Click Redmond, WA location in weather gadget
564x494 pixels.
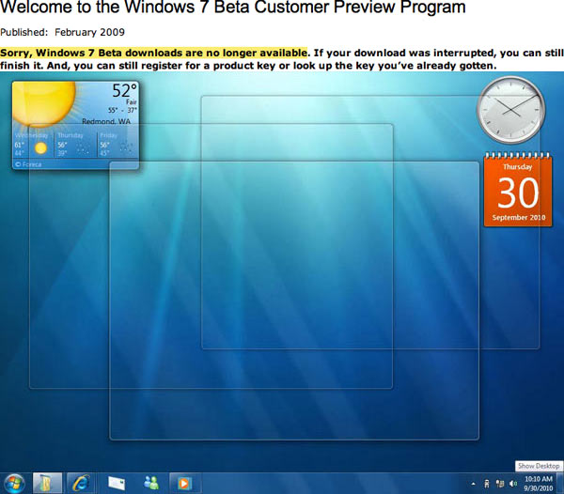(106, 121)
